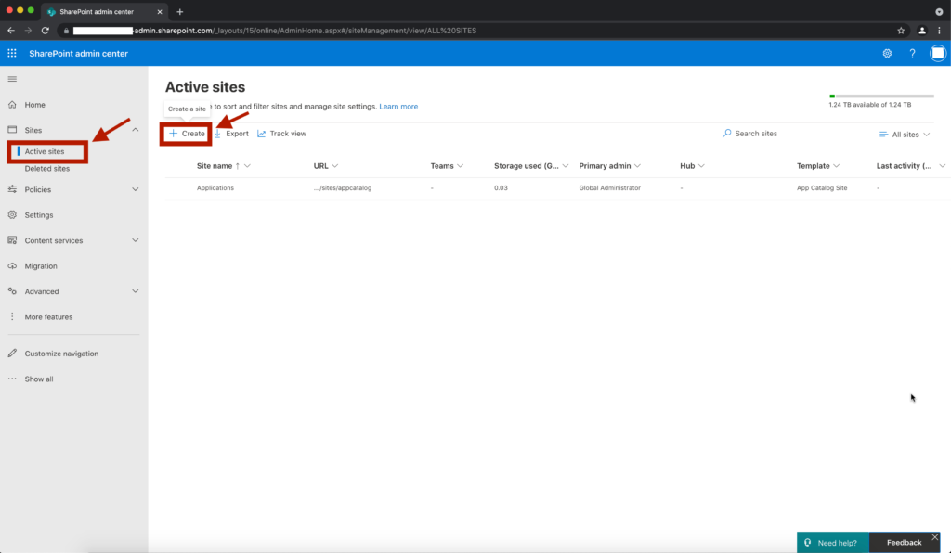Click the Advanced icon in sidebar
The height and width of the screenshot is (553, 951).
click(x=12, y=290)
